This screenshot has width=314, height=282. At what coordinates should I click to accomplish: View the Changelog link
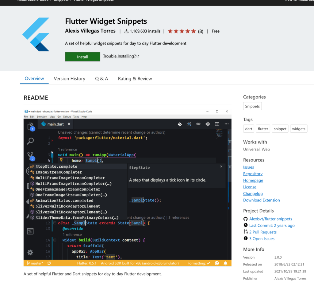click(x=253, y=194)
